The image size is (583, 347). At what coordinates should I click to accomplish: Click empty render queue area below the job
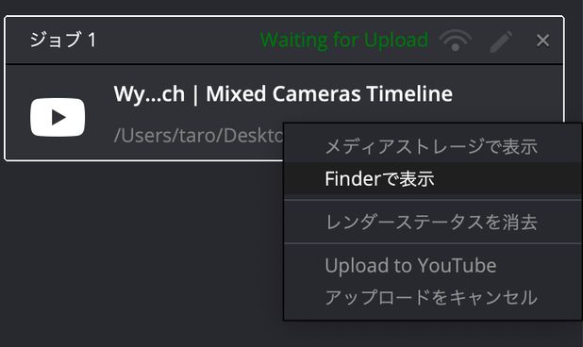click(x=142, y=253)
